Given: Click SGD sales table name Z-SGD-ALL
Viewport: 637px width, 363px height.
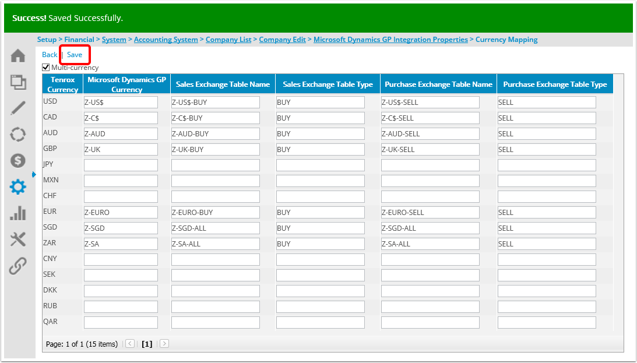Looking at the screenshot, I should [x=215, y=228].
